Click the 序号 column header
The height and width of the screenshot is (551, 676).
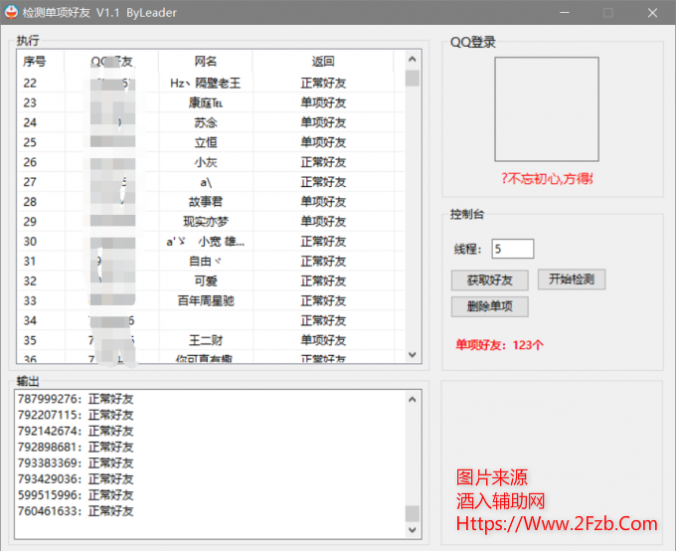35,62
